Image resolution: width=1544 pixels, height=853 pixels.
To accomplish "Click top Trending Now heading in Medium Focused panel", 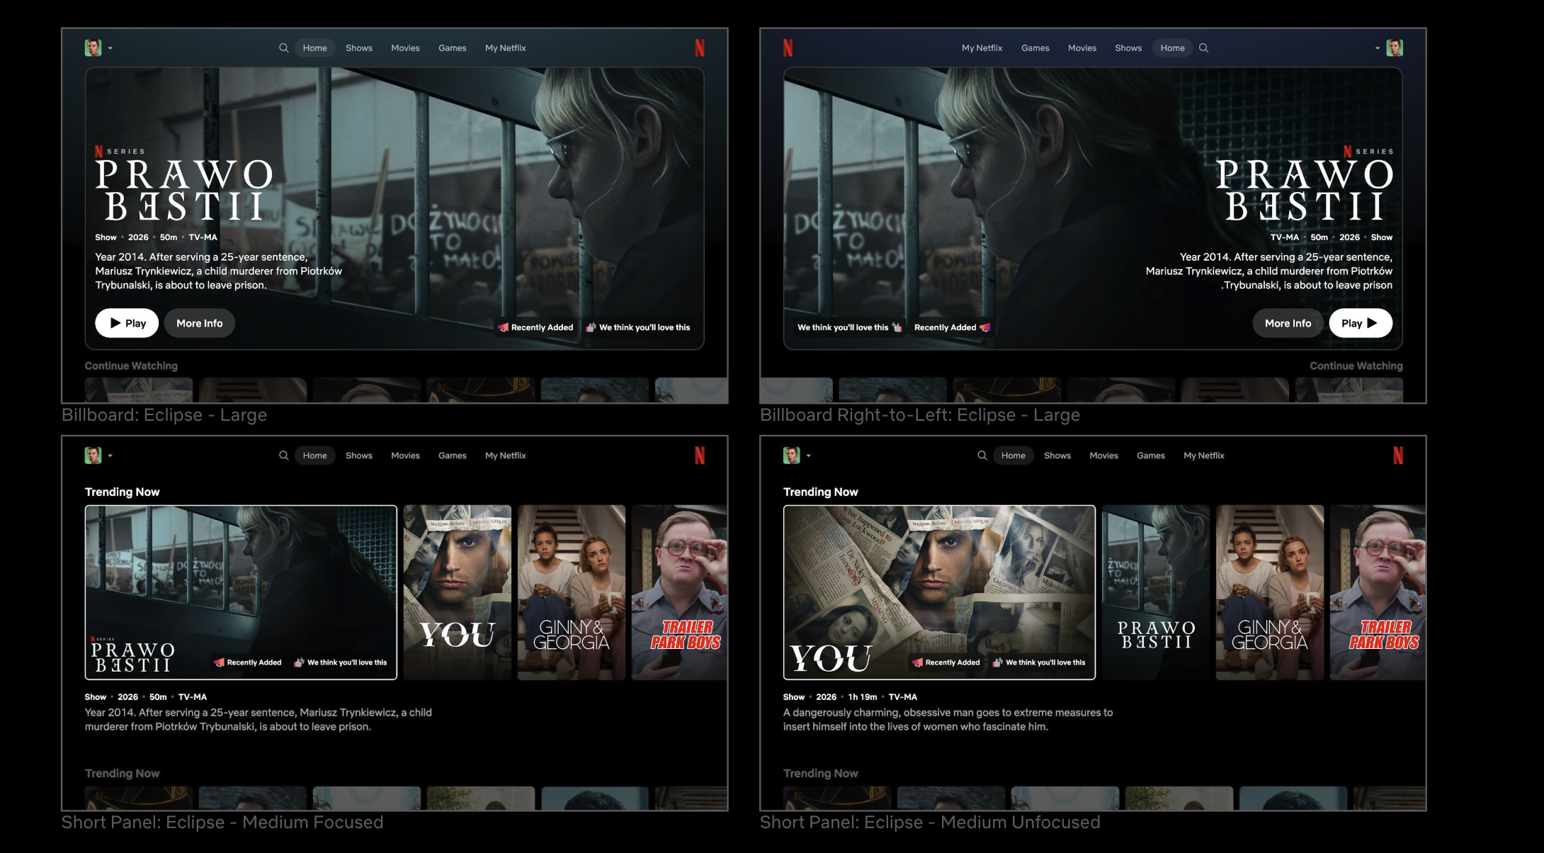I will pyautogui.click(x=122, y=492).
